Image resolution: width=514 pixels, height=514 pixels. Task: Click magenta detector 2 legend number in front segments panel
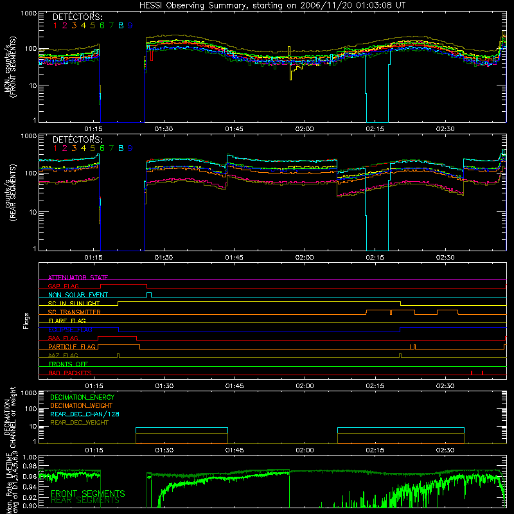65,26
